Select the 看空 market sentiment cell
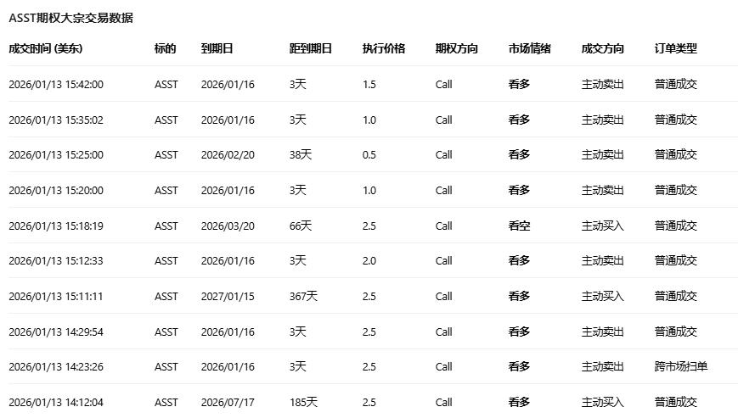The image size is (738, 418). coord(519,226)
